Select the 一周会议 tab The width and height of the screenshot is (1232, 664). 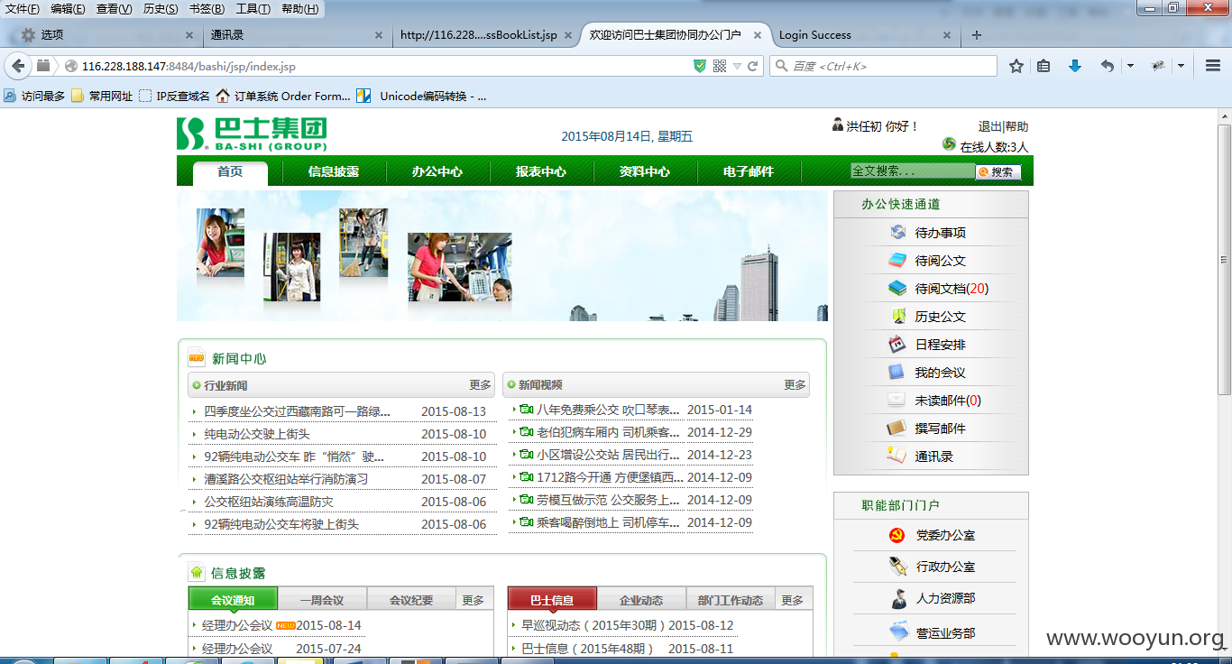point(322,600)
